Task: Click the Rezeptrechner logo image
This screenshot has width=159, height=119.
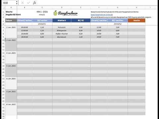Action: coord(66,13)
